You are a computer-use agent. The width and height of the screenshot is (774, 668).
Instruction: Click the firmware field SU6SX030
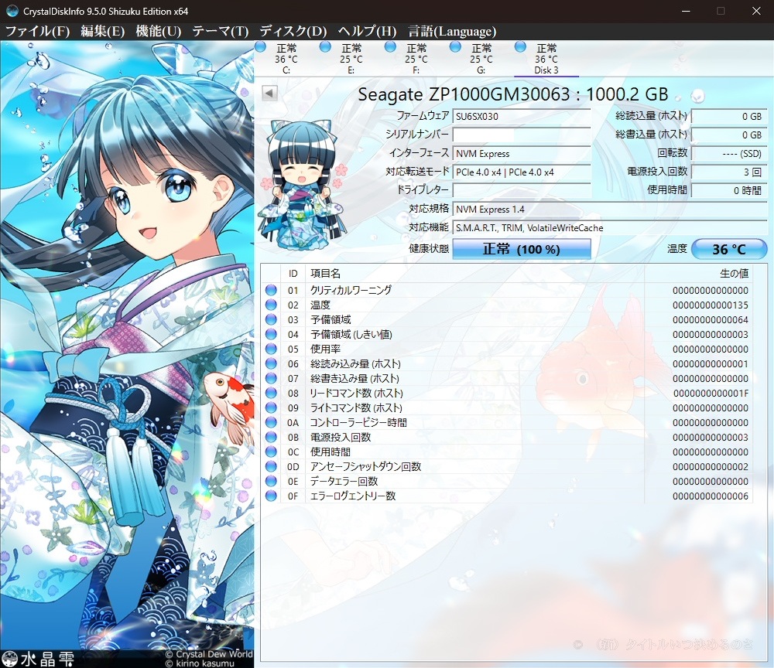point(521,116)
